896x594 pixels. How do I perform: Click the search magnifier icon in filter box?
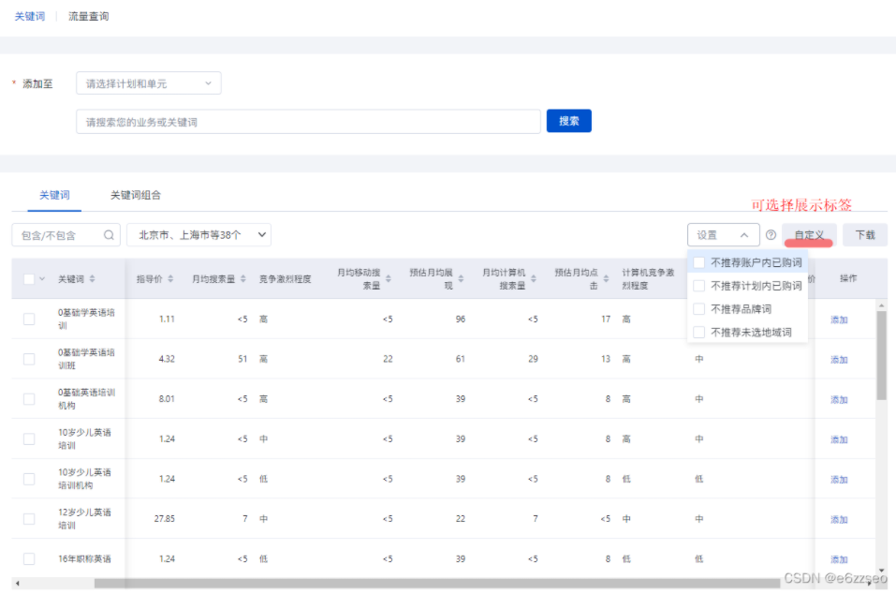(110, 235)
